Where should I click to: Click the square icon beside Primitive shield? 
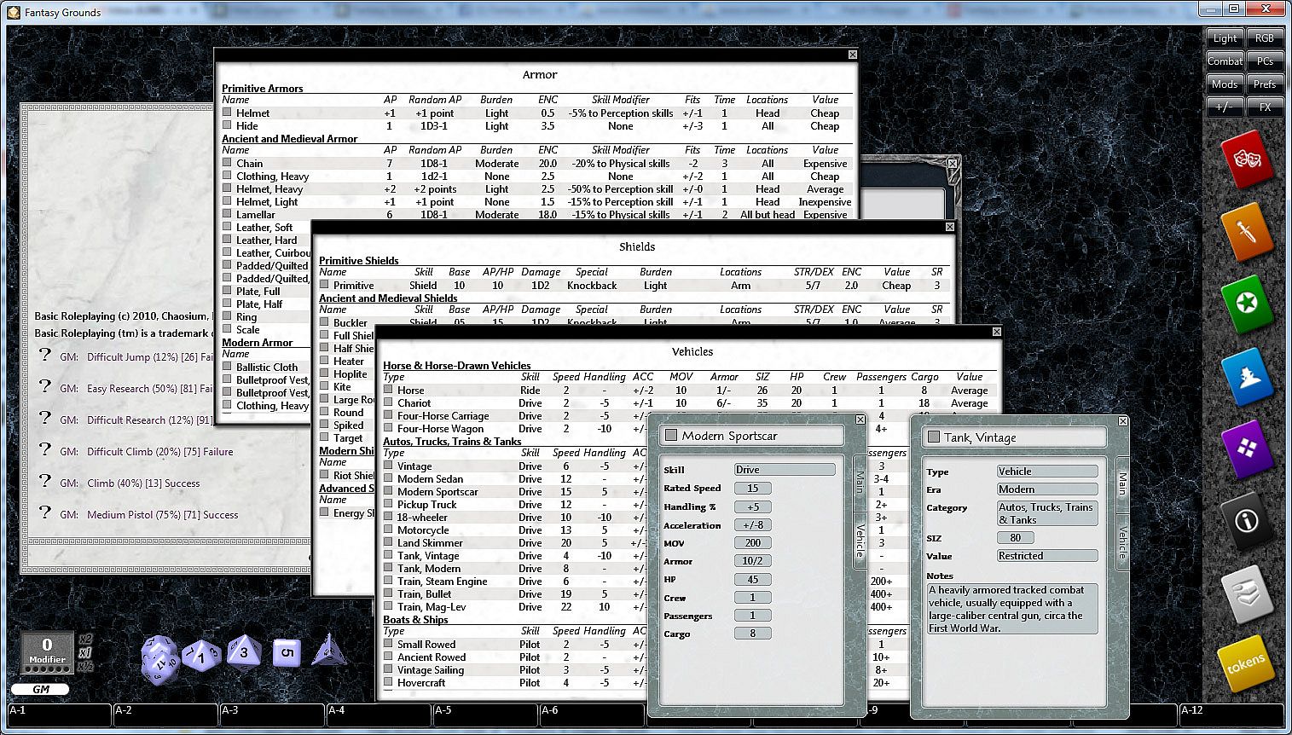coord(325,285)
